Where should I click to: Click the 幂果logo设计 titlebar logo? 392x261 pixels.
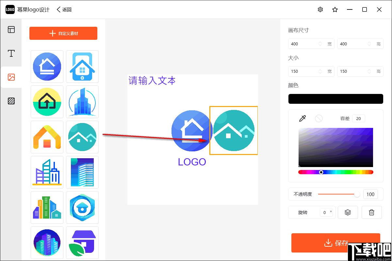[x=10, y=9]
